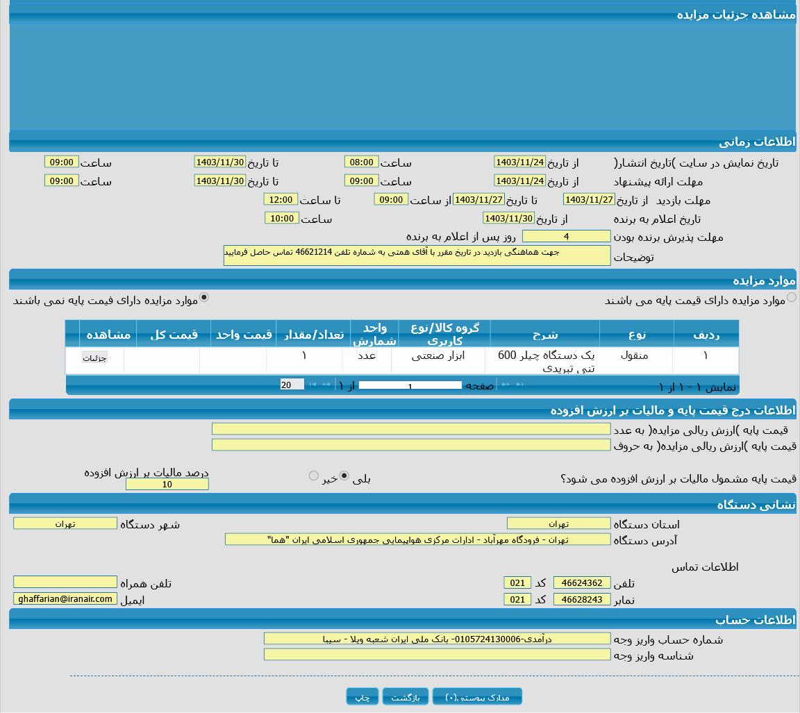Choose 'بلی' for value-added tax
The height and width of the screenshot is (713, 800).
click(344, 476)
